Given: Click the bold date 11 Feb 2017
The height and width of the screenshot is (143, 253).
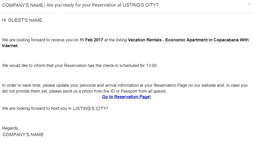Looking at the screenshot, I should pyautogui.click(x=91, y=40).
